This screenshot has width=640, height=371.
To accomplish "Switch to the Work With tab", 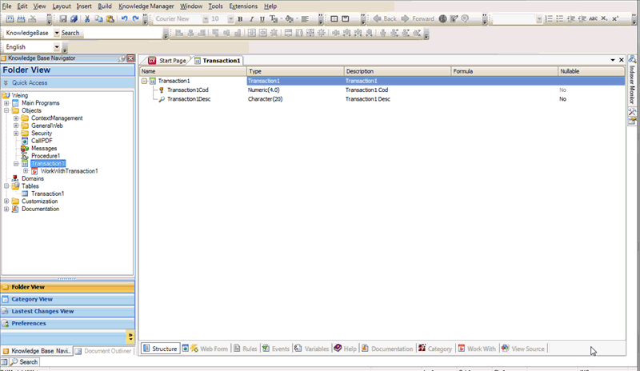I will click(x=477, y=349).
